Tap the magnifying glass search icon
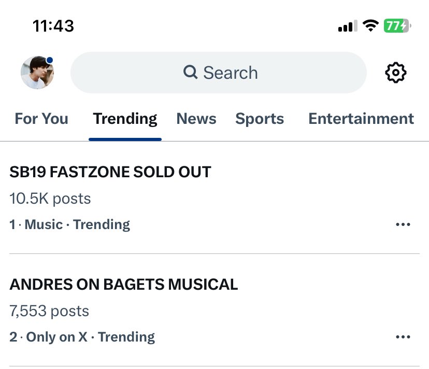429x369 pixels. point(191,73)
